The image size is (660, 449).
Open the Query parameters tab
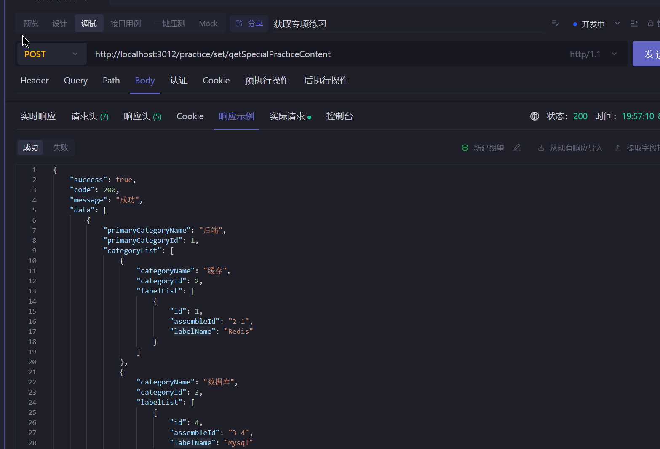(x=76, y=81)
